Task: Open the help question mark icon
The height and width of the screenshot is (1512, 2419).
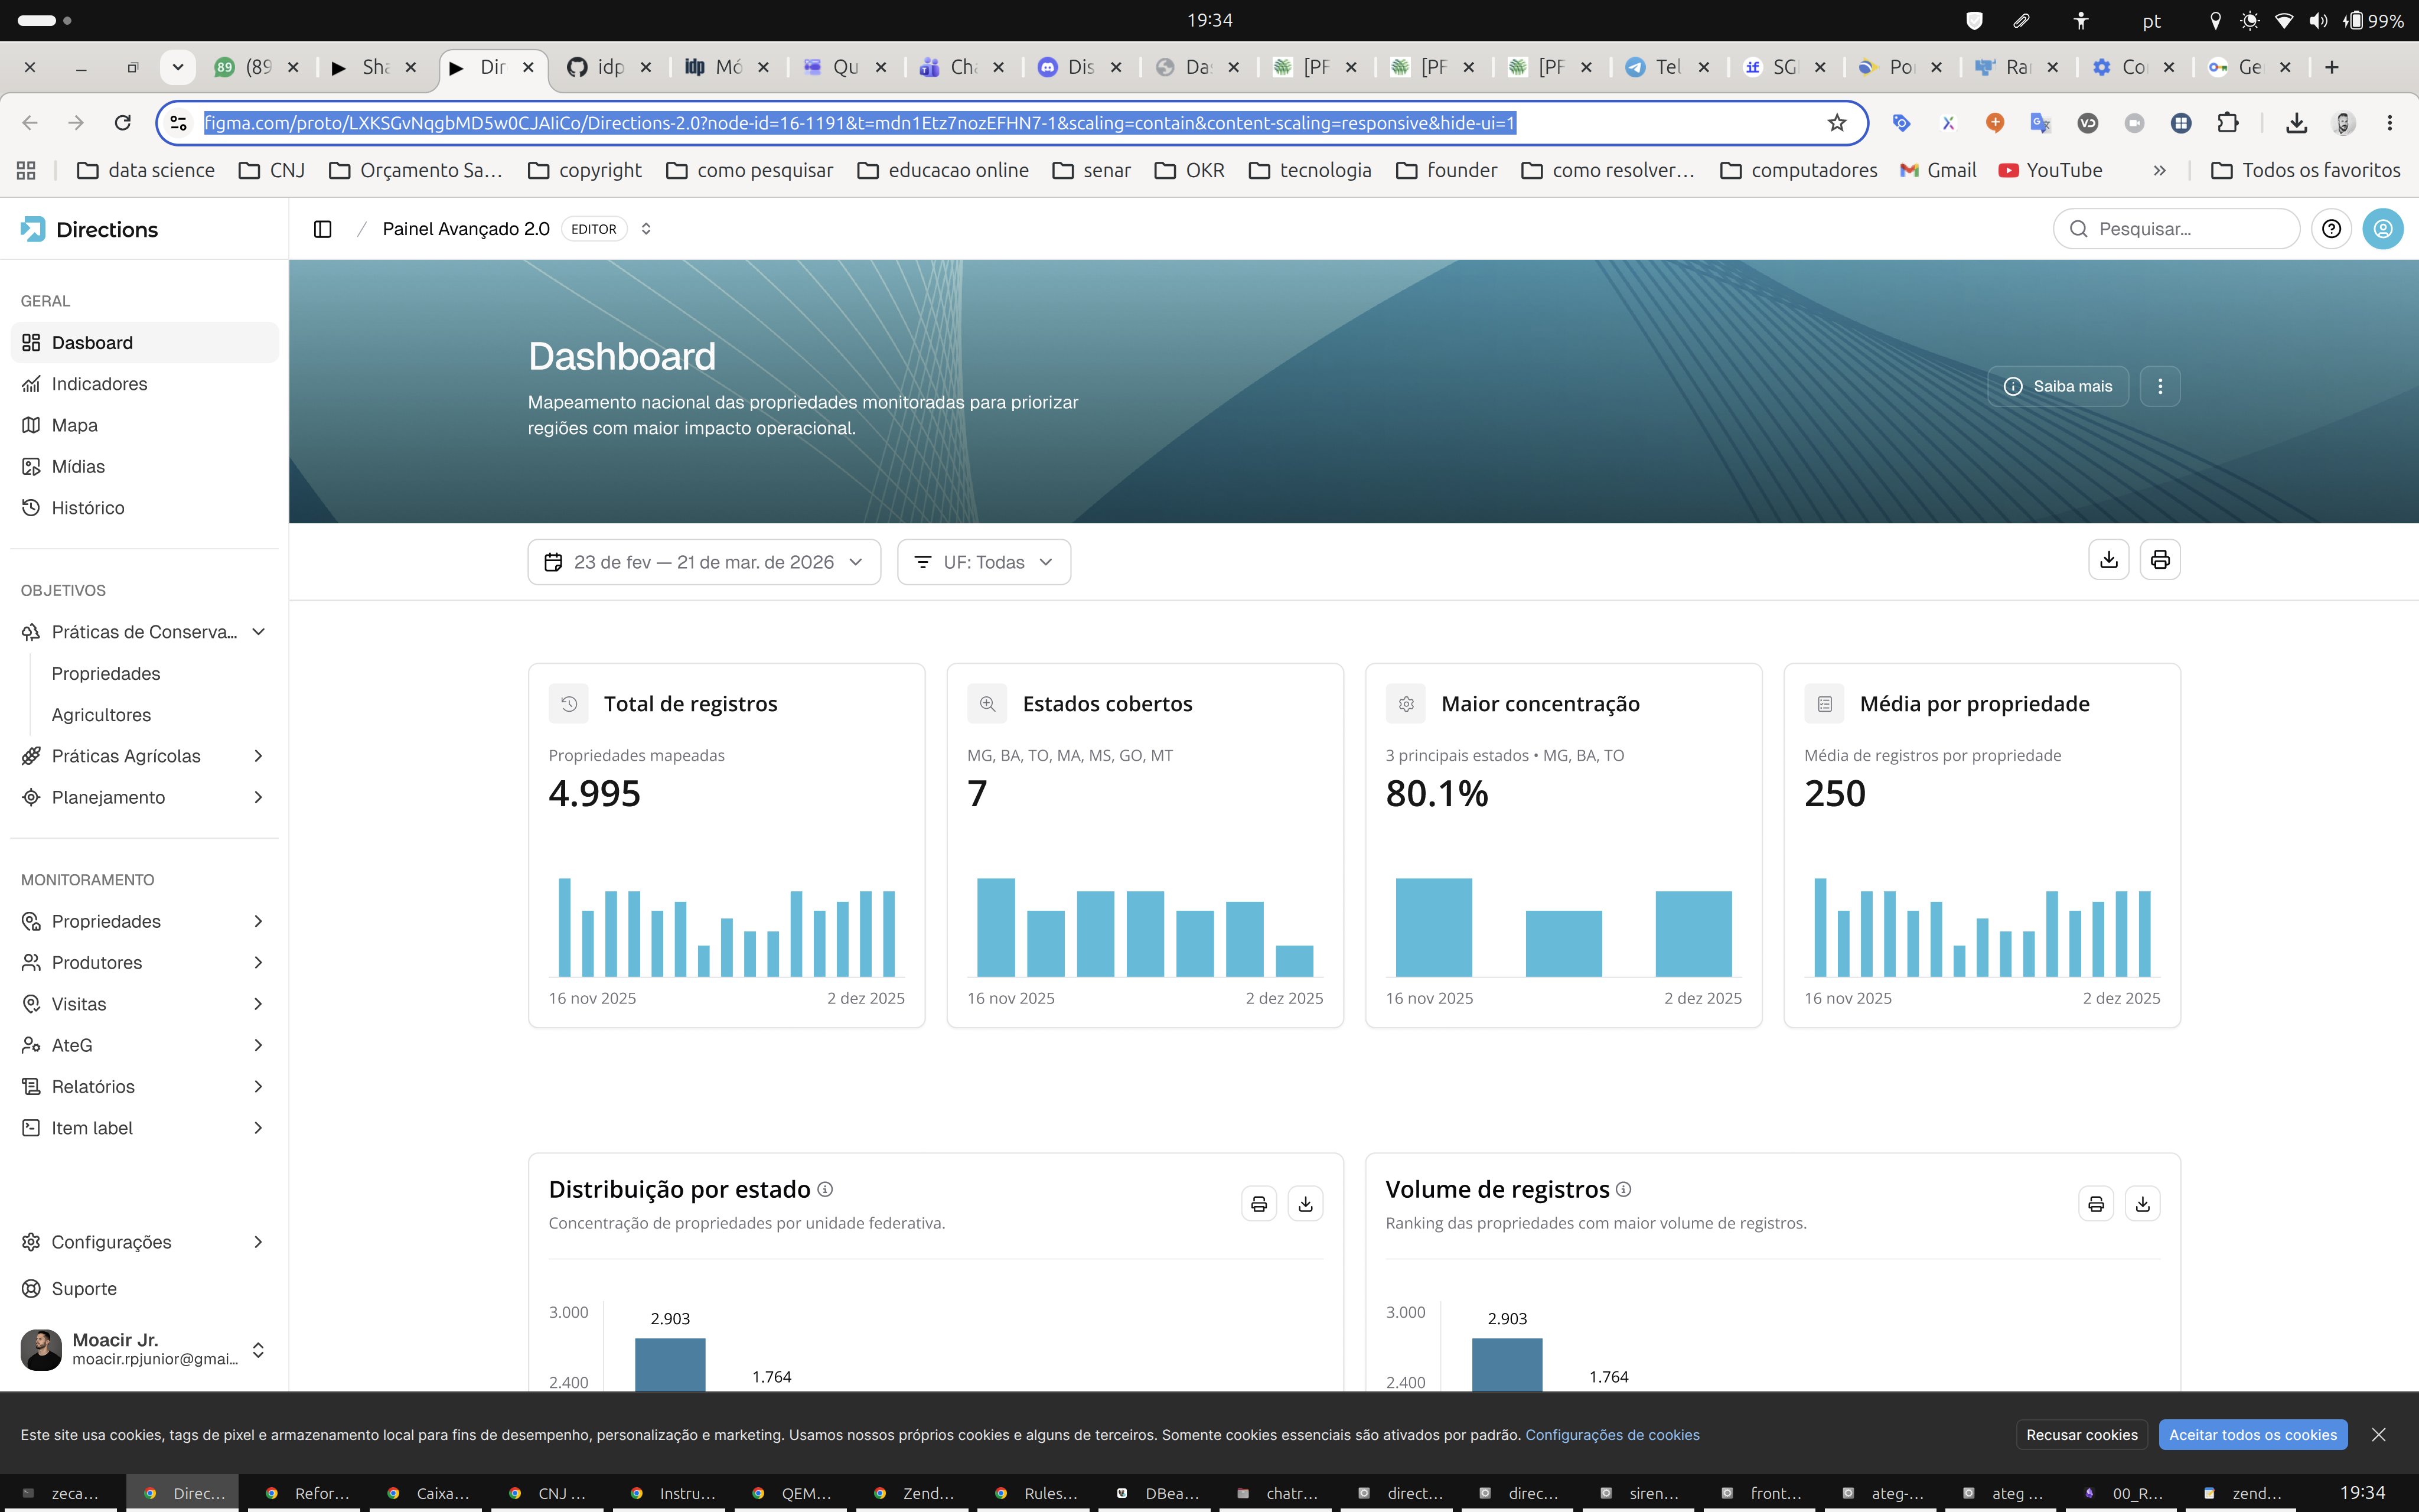Action: click(2331, 229)
